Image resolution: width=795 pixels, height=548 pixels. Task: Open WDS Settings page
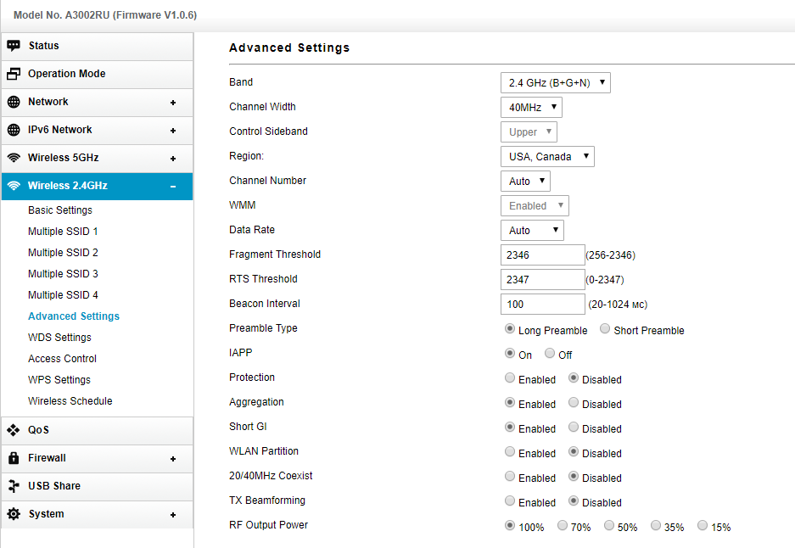pyautogui.click(x=60, y=338)
